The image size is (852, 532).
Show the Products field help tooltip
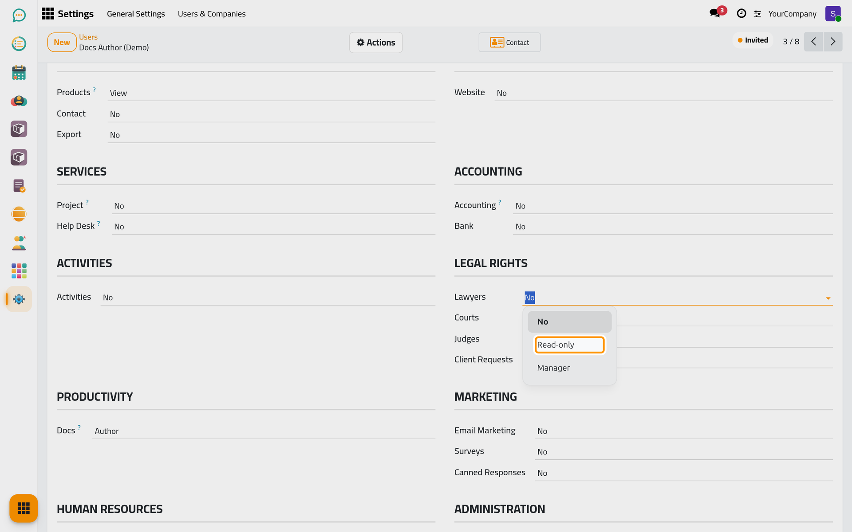coord(94,90)
